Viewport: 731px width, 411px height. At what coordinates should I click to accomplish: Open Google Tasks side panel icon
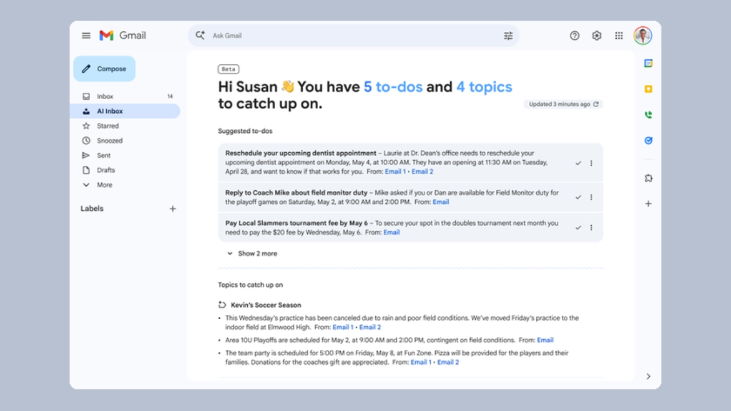pyautogui.click(x=648, y=141)
